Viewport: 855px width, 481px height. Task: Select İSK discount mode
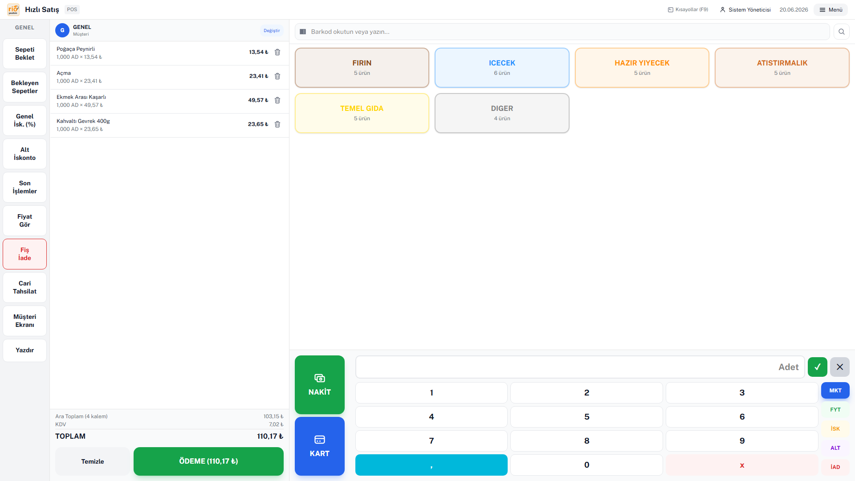point(835,429)
